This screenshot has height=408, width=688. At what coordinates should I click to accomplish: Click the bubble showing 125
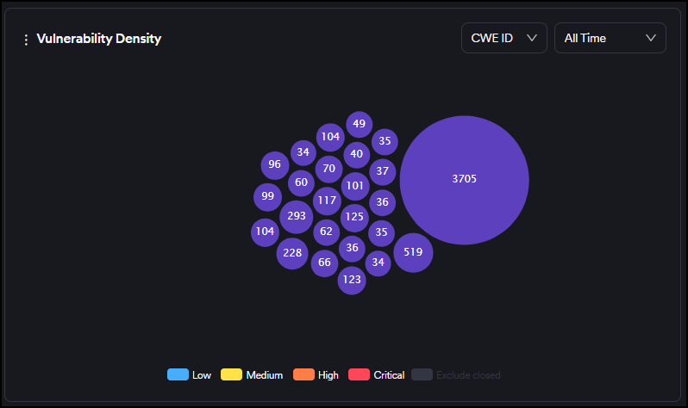point(354,216)
